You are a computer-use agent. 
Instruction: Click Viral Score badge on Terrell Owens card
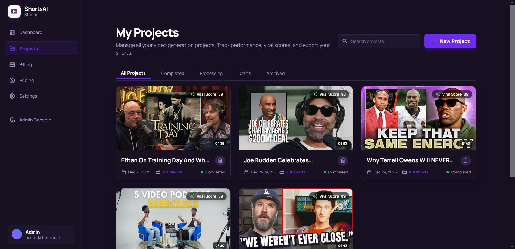pos(452,94)
